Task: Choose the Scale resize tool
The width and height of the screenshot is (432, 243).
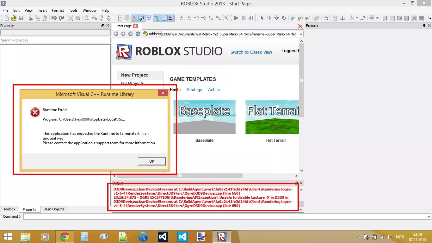Action: [x=276, y=18]
